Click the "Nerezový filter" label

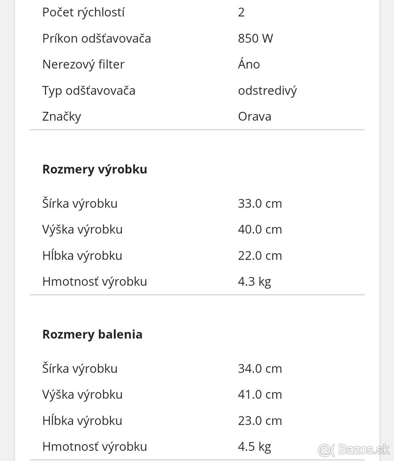83,64
